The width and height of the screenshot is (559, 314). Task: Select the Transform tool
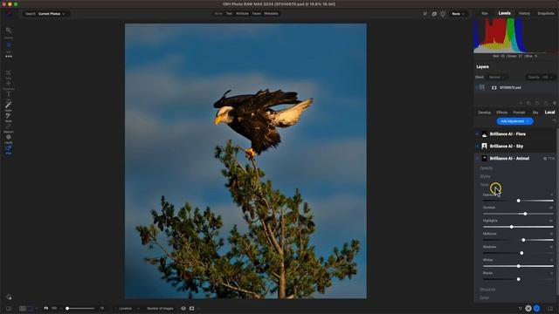click(8, 84)
